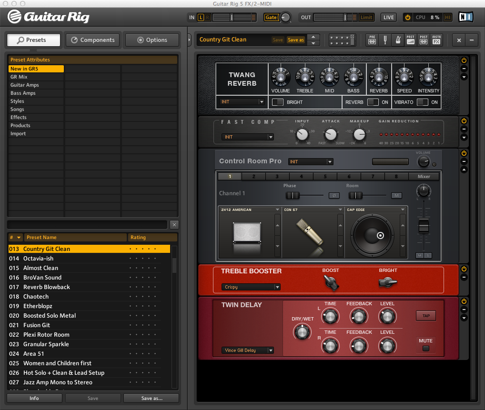Screen dimensions: 485x410
Task: Click the Native Instruments NI logo
Action: pyautogui.click(x=466, y=17)
